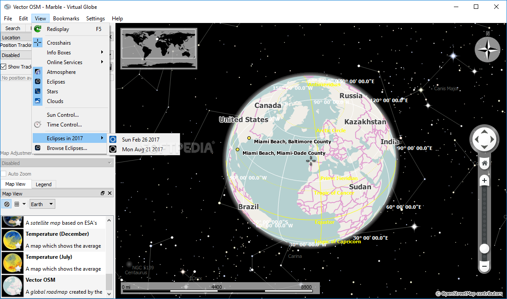
Task: Pan the map up with navigation arrow
Action: 484,131
